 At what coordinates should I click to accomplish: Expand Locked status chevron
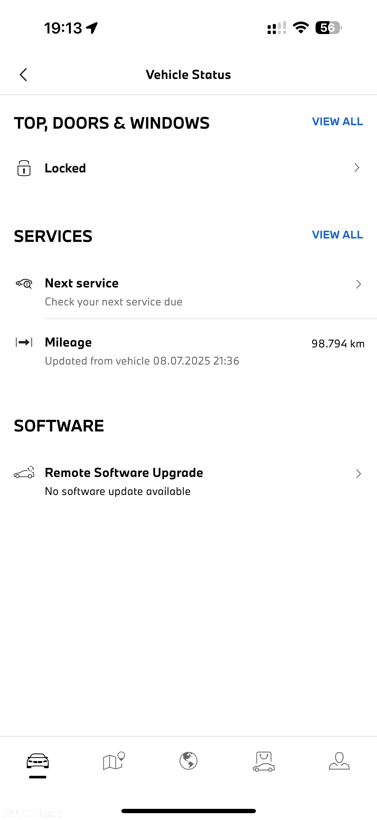(357, 168)
